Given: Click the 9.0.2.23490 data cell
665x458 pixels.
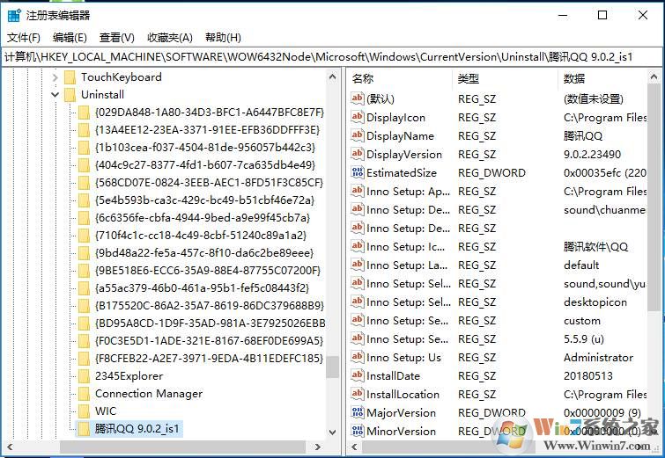Looking at the screenshot, I should pos(592,155).
